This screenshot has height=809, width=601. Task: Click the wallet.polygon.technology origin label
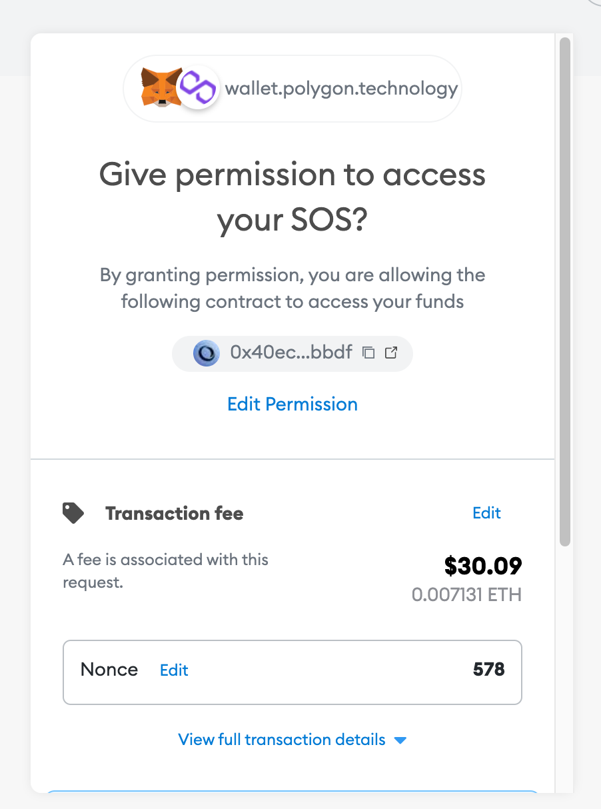click(x=342, y=89)
